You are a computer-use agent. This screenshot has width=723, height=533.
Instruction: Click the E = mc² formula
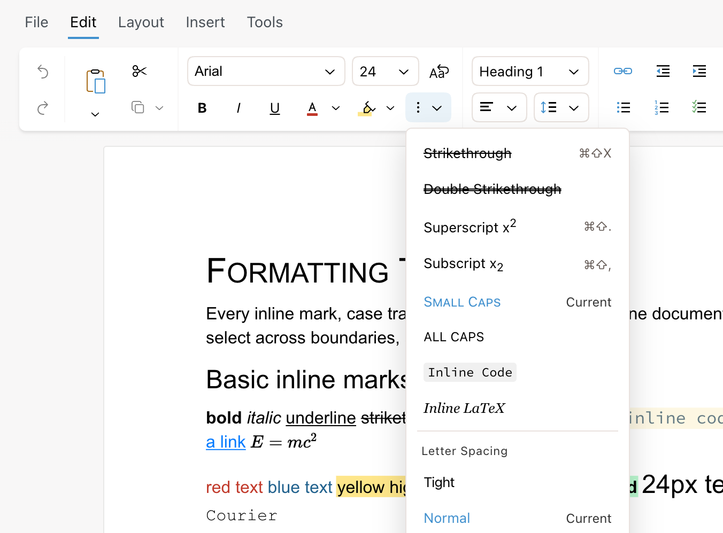[284, 442]
